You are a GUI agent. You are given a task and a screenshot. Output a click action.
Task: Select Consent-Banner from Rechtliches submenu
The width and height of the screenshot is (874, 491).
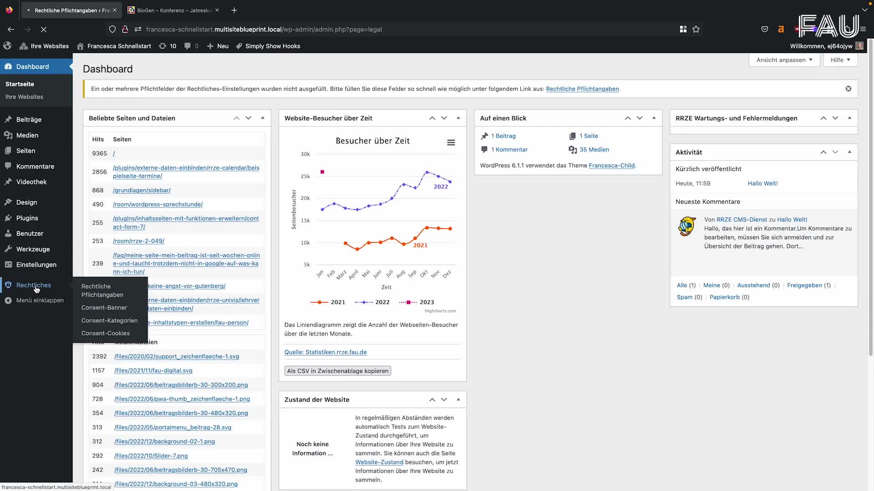[104, 308]
